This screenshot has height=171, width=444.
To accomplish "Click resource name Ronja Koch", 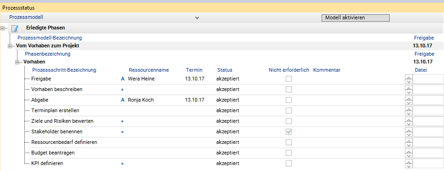I will coord(141,100).
